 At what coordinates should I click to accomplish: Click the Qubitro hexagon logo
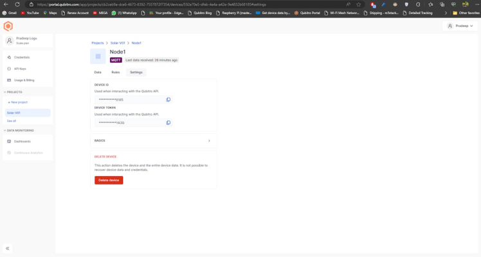click(8, 26)
